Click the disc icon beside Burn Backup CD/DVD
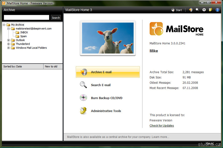223x148 pixels. (x=83, y=98)
